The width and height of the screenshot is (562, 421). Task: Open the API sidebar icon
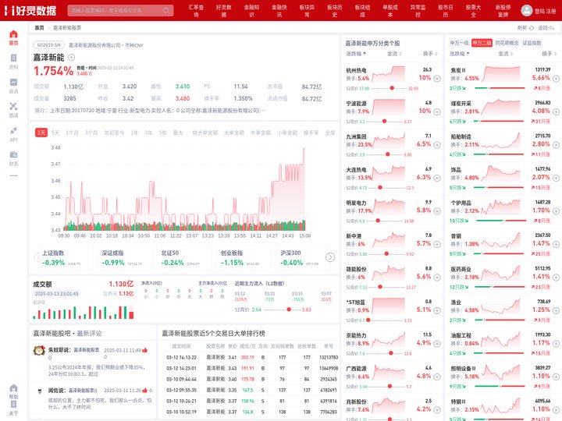[x=13, y=134]
